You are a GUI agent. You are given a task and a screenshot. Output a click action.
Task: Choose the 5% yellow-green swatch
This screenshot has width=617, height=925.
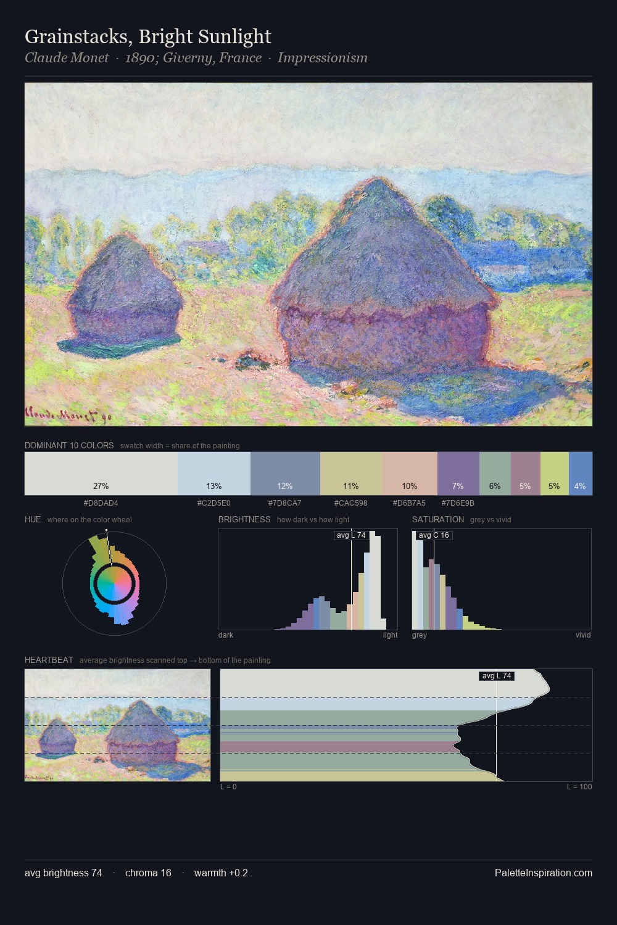555,474
